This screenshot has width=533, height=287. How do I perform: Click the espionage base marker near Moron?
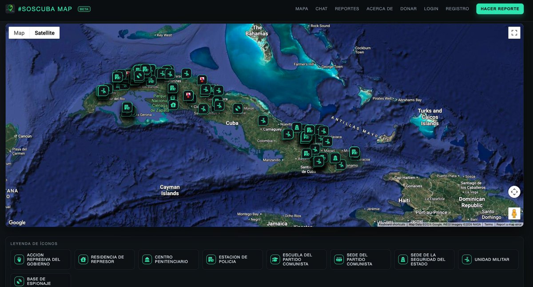tap(238, 108)
